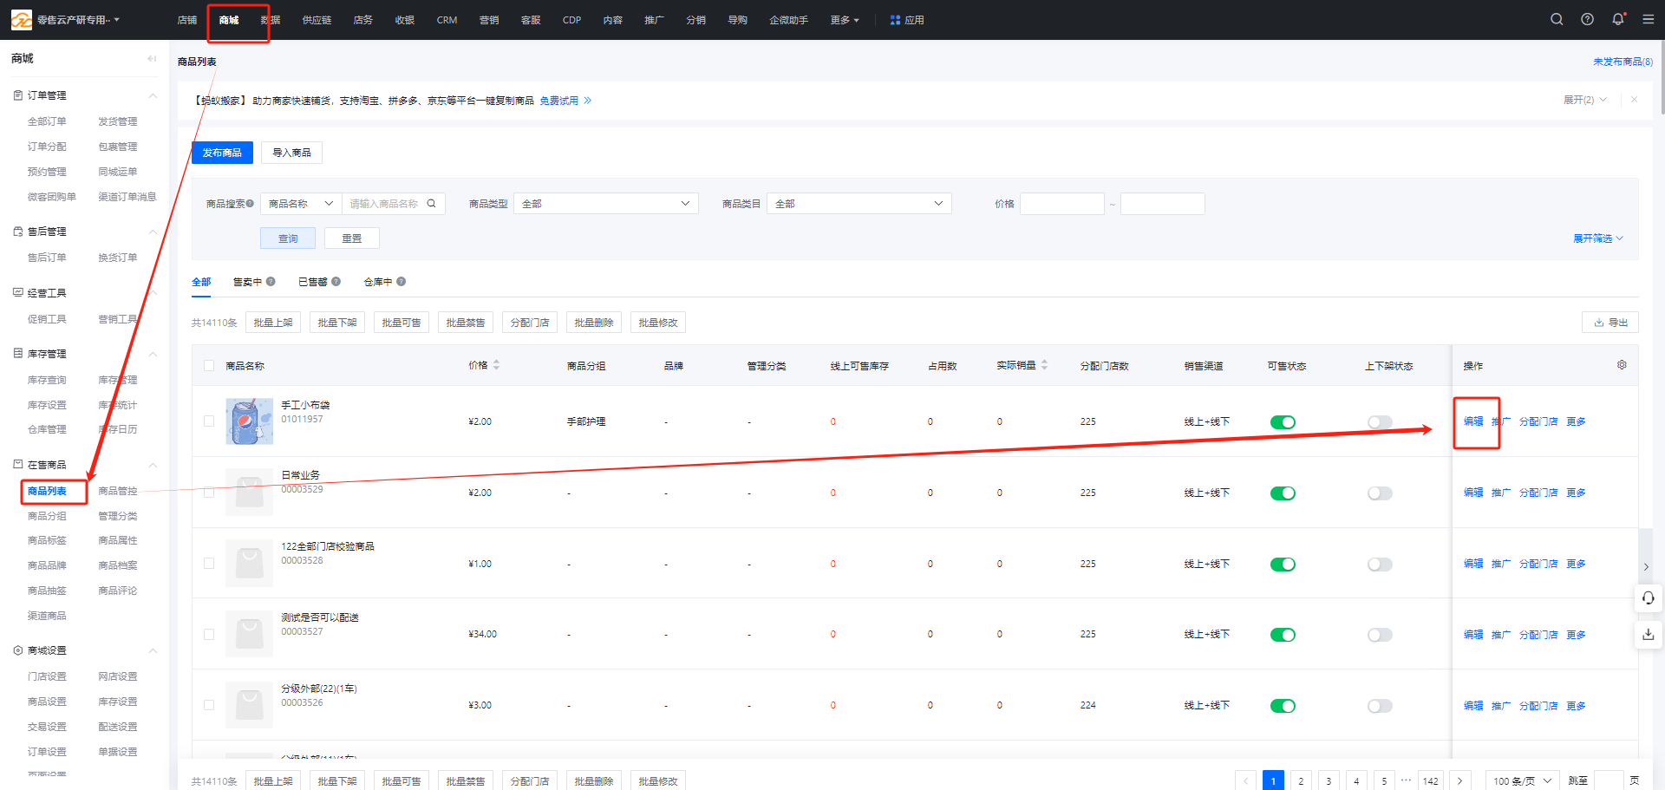Click the download float icon on the right

(1649, 635)
